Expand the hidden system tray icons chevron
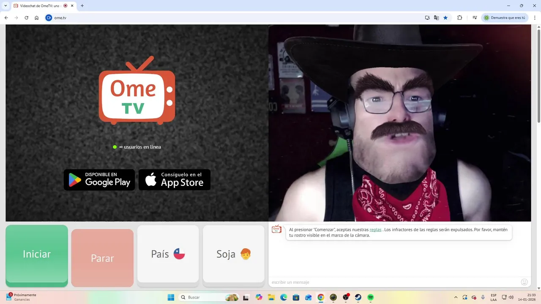 [x=456, y=297]
